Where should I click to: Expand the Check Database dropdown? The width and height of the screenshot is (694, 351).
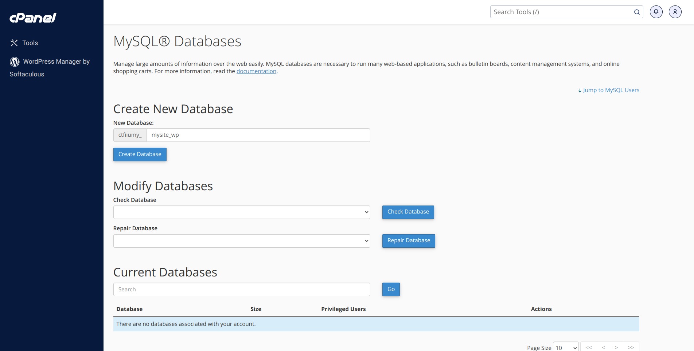(x=242, y=212)
